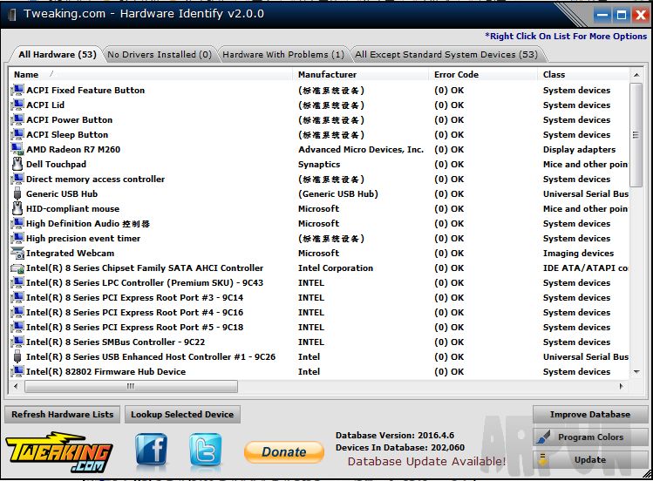The height and width of the screenshot is (481, 653).
Task: Click the app icon in the title bar
Action: (x=13, y=14)
